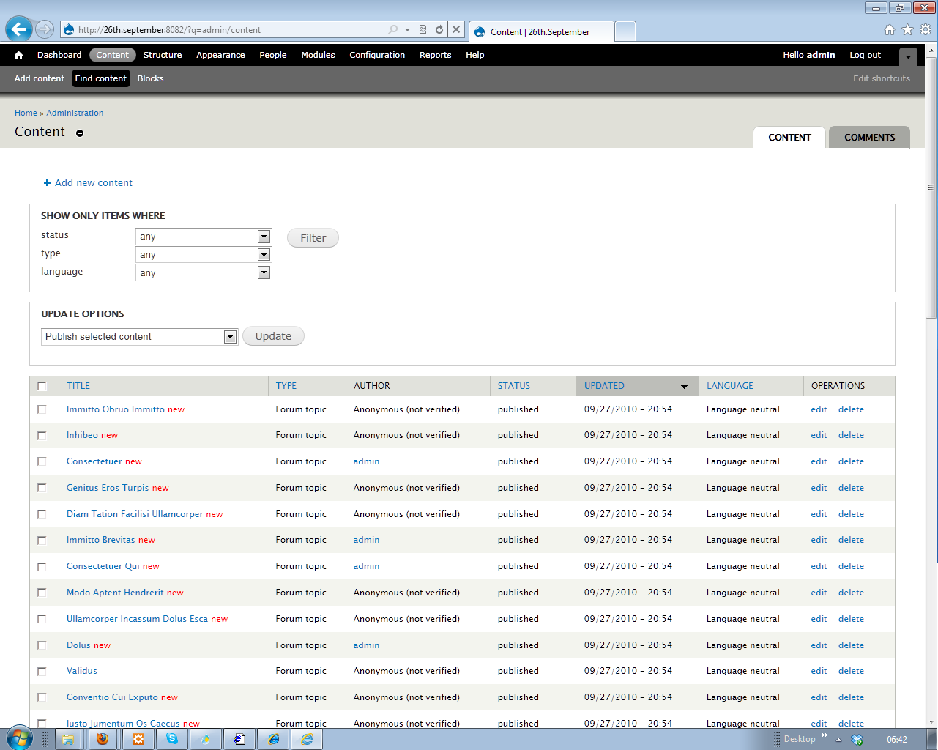938x750 pixels.
Task: Tick the select-all checkbox in table header
Action: pos(42,386)
